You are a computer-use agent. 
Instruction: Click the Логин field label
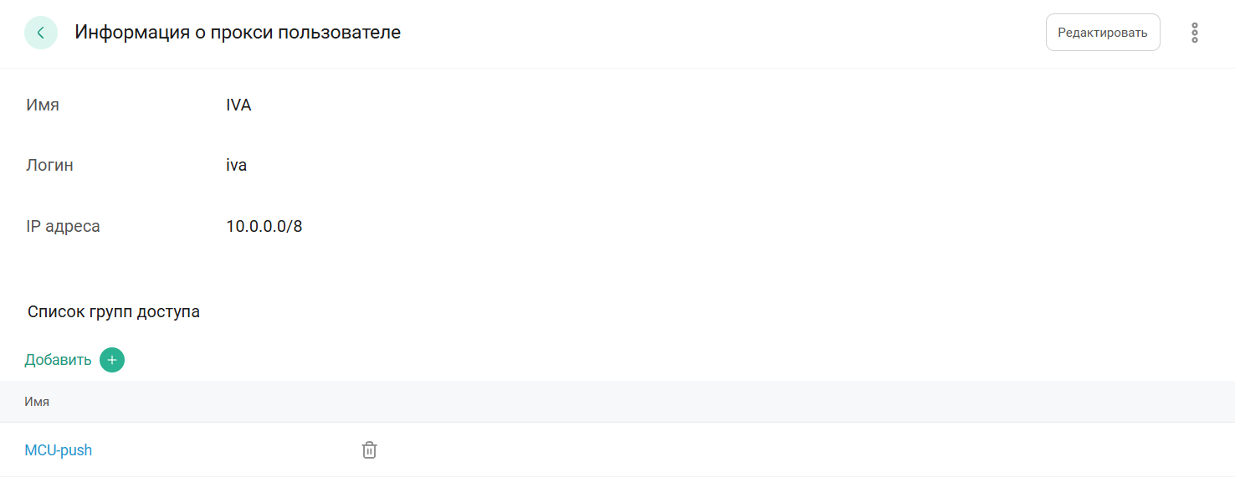pos(49,166)
